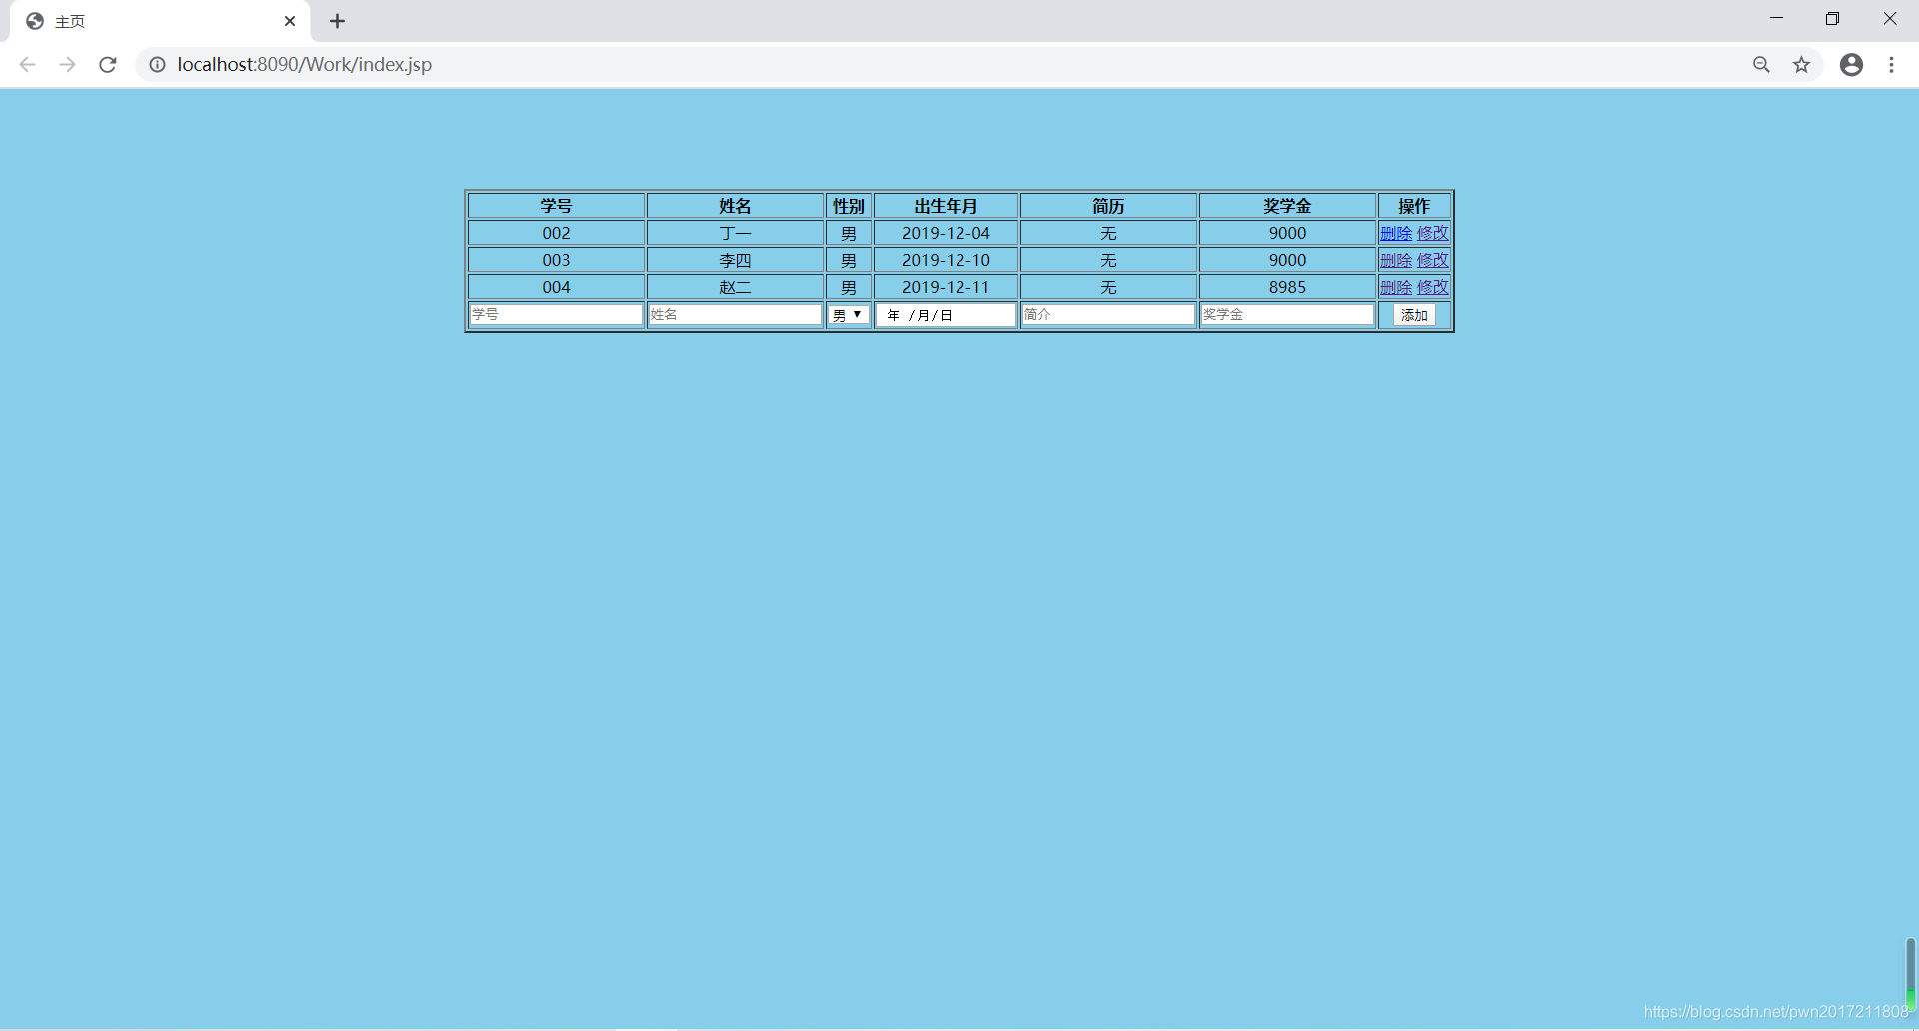Click the 学号 column header
Viewport: 1919px width, 1031px height.
coord(556,206)
